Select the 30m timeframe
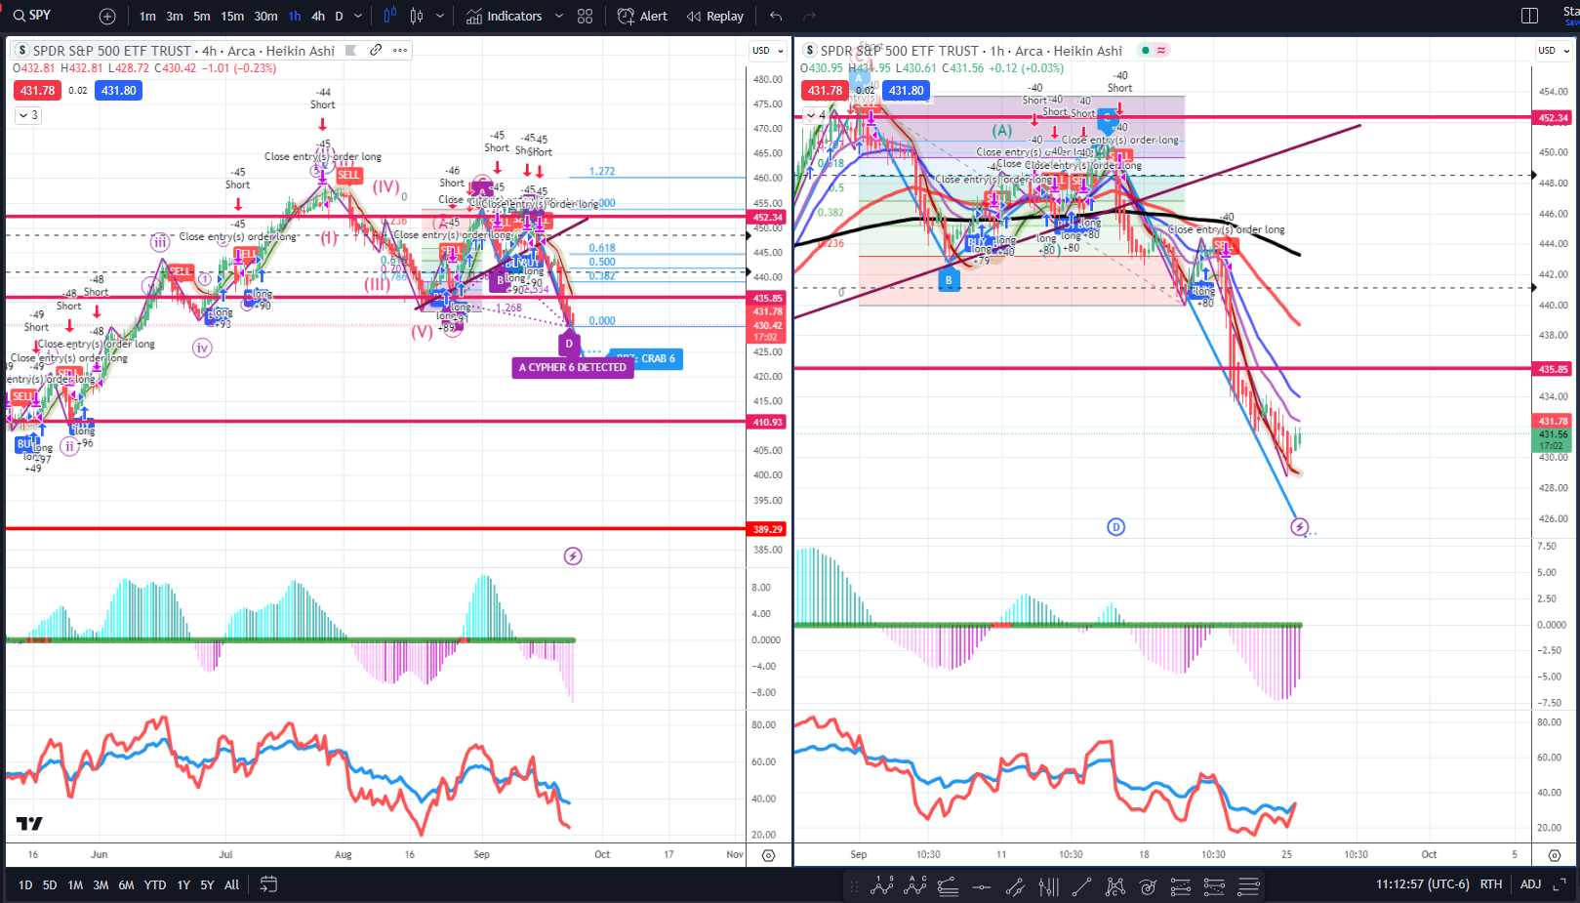This screenshot has height=903, width=1580. [x=265, y=17]
